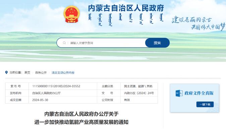Viewport: 226px width, 130px height.
Task: Click the magnifying glass search icon
Action: (64, 43)
